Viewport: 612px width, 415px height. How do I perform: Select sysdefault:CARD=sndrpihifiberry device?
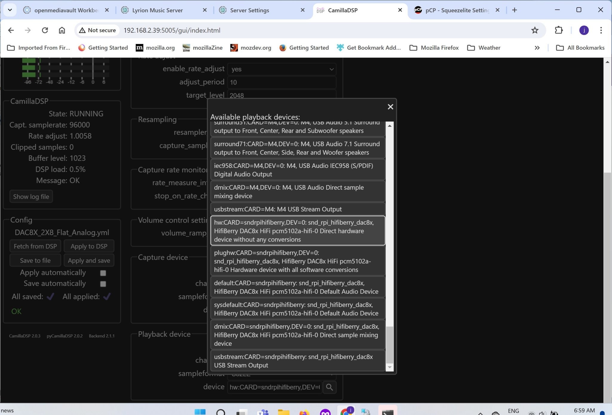point(298,309)
